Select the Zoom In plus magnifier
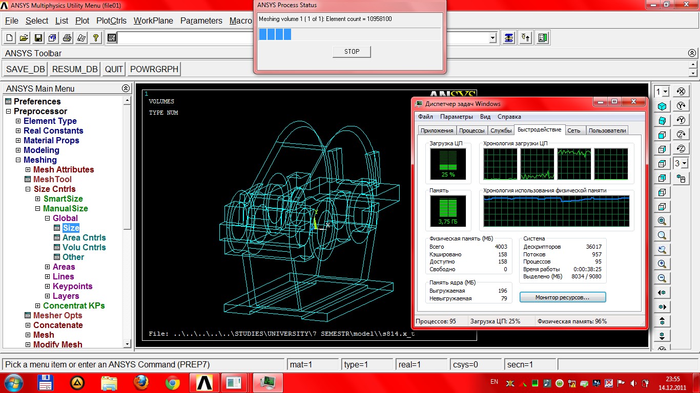This screenshot has width=700, height=393. point(662,264)
